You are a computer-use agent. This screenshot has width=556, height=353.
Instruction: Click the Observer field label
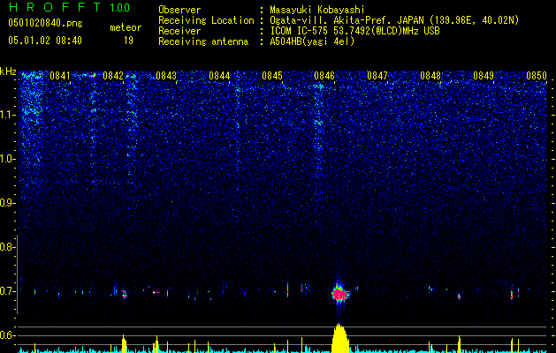(179, 10)
